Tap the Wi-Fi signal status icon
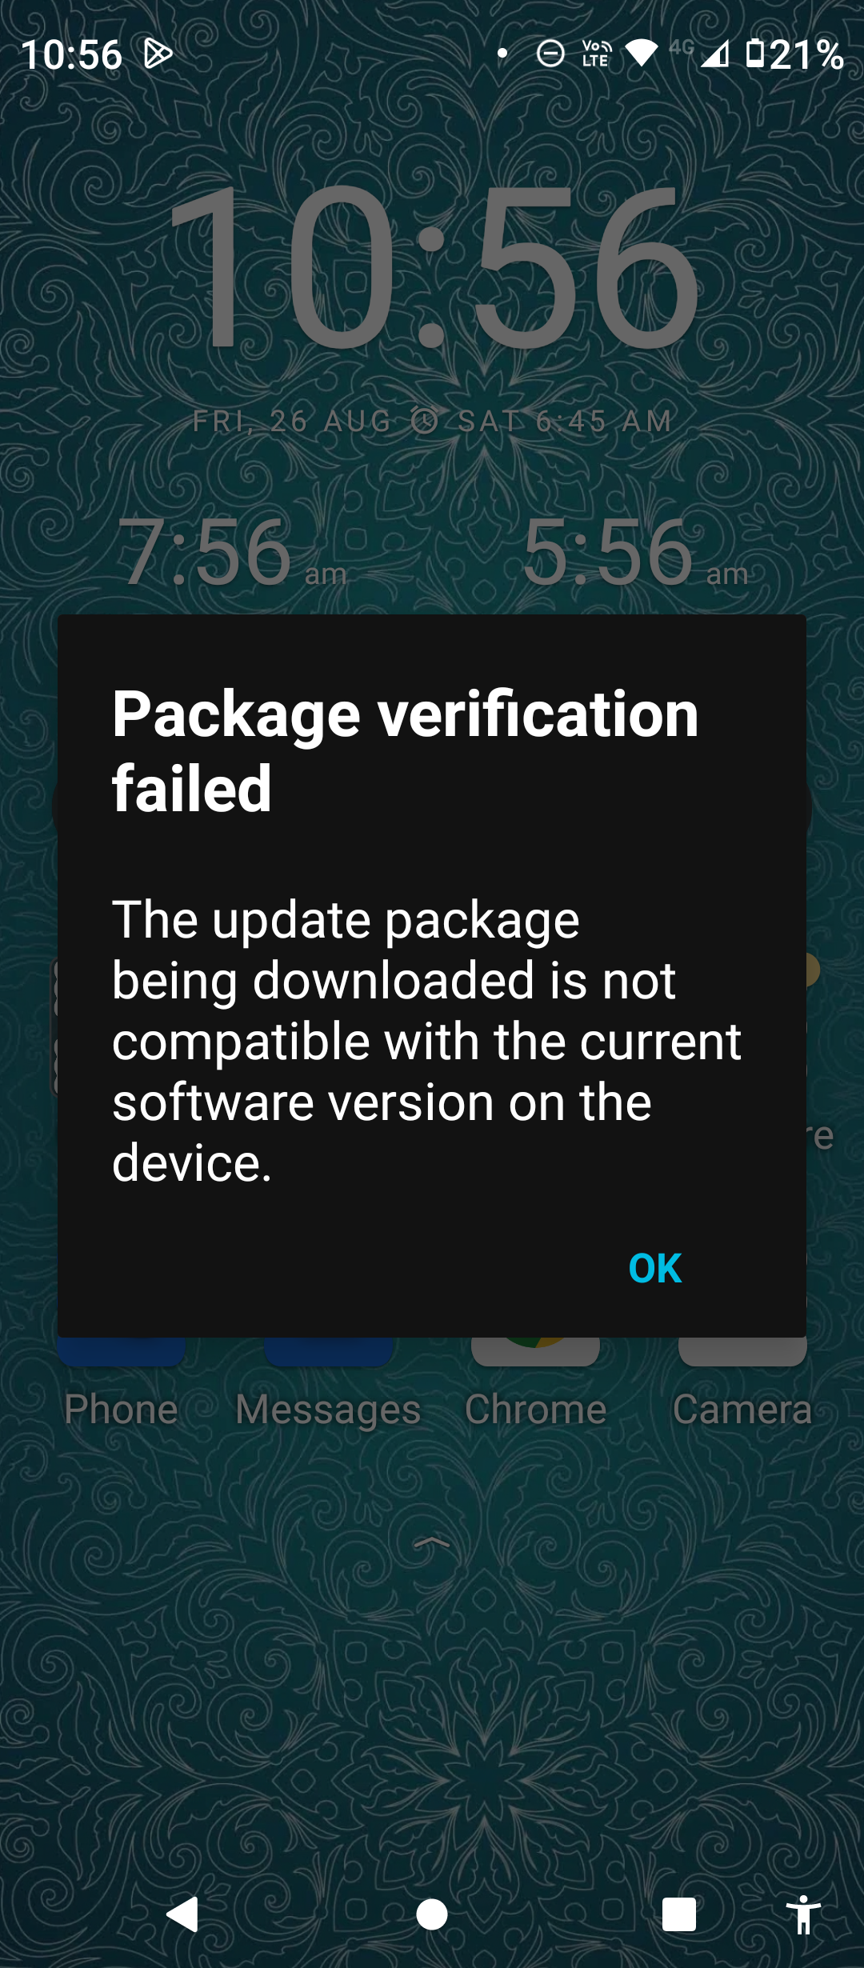 pyautogui.click(x=642, y=54)
